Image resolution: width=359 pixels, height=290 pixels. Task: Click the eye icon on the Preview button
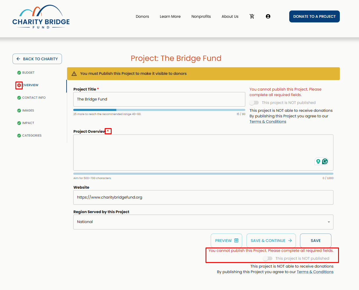(236, 241)
